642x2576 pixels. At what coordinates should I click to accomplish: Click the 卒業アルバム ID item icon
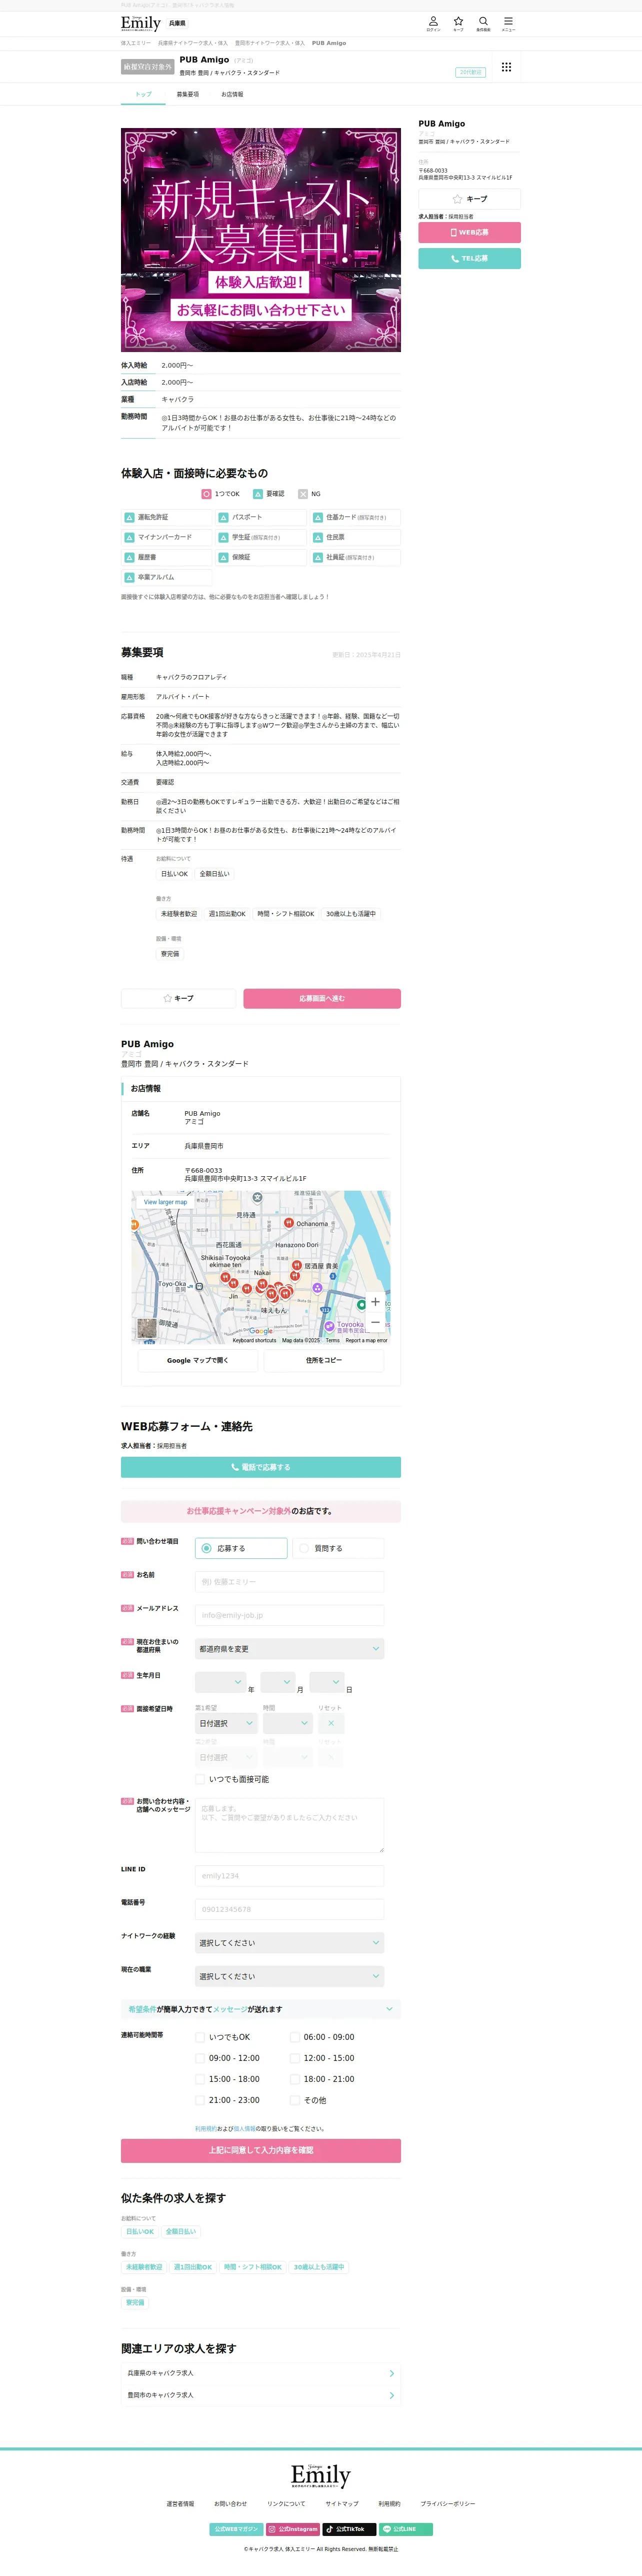point(129,577)
